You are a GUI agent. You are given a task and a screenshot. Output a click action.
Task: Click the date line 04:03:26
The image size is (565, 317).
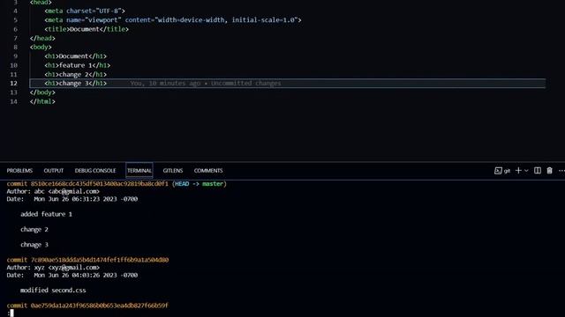point(72,275)
